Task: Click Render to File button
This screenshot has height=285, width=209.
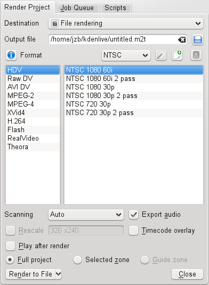Action: click(30, 274)
